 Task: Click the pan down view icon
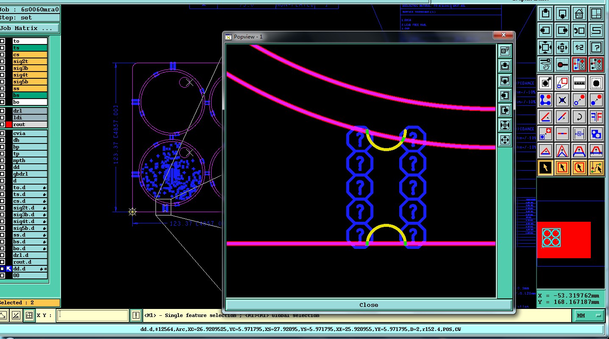[x=562, y=14]
